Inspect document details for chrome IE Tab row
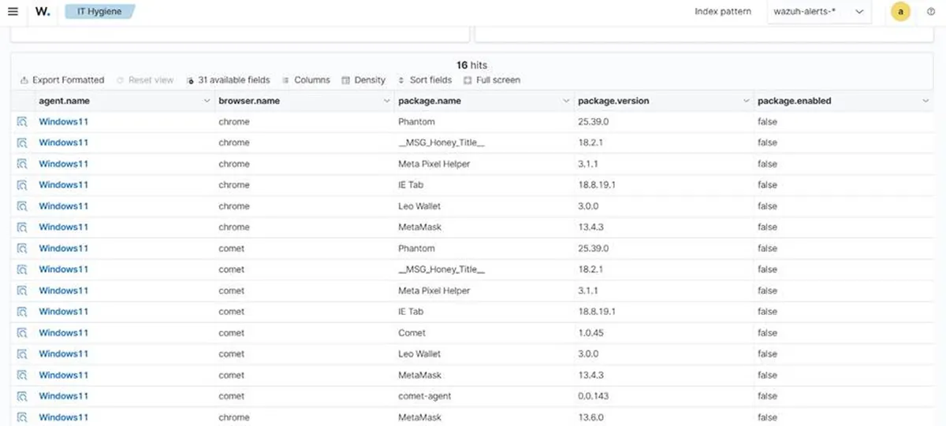This screenshot has height=426, width=946. pos(22,185)
